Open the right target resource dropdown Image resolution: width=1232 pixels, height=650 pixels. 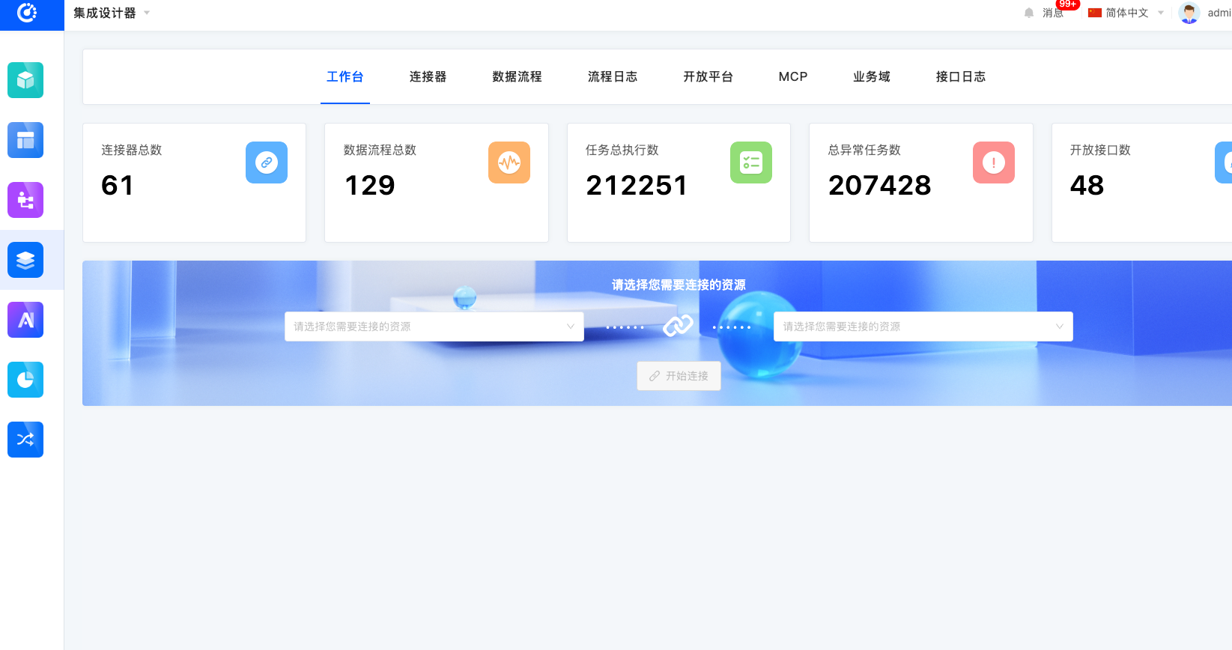(923, 326)
